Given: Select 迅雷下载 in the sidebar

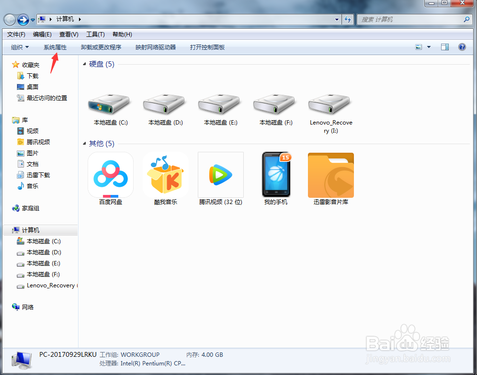Looking at the screenshot, I should (x=38, y=175).
